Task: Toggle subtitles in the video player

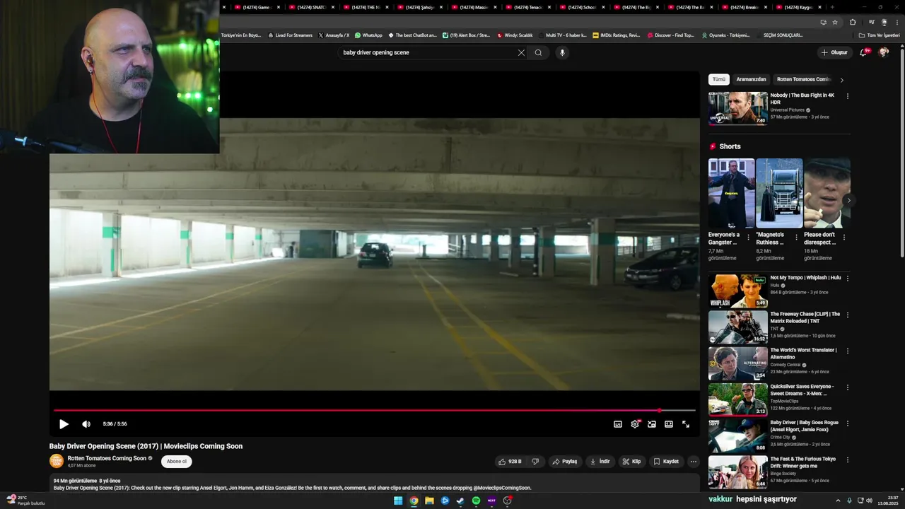Action: click(618, 424)
